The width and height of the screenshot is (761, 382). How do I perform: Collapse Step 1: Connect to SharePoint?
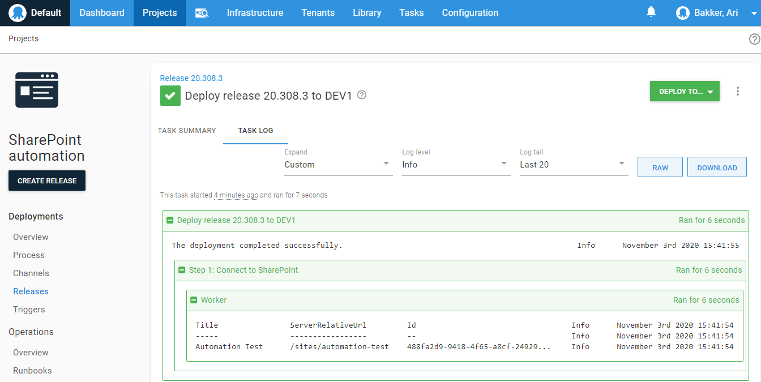tap(182, 270)
